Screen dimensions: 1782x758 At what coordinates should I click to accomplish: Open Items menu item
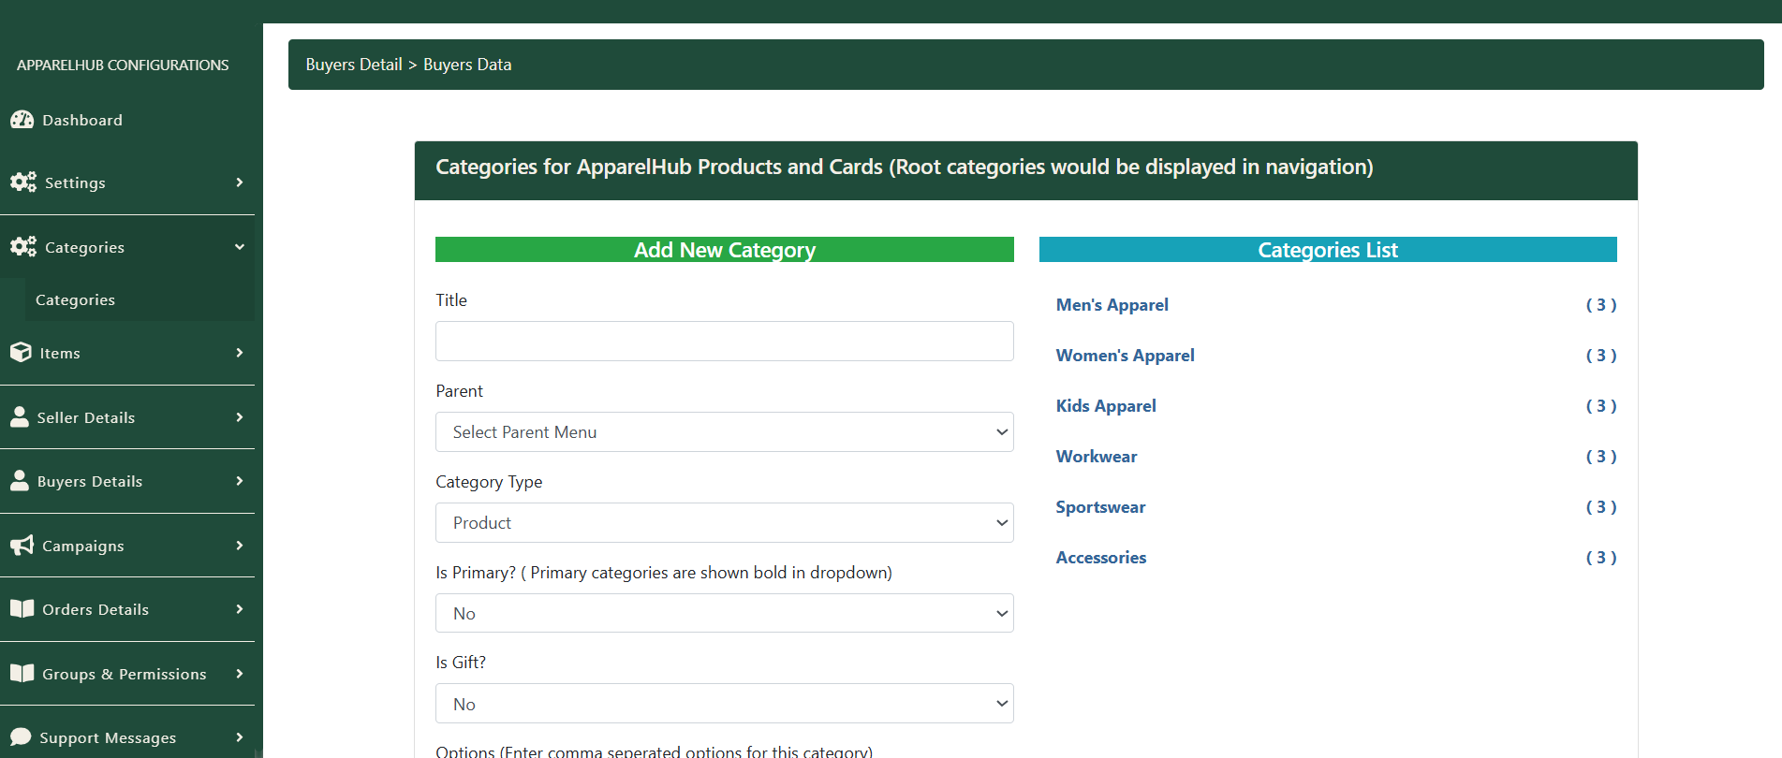[x=127, y=353]
